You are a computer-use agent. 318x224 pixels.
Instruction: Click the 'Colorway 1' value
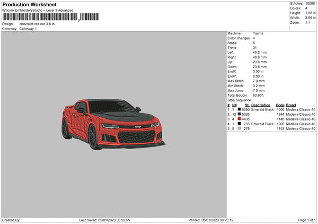pyautogui.click(x=28, y=29)
